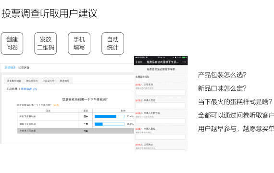Image resolution: width=274 pixels, height=173 pixels.
Task: Select the fourth tab in survey results panel
Action: (x=64, y=81)
